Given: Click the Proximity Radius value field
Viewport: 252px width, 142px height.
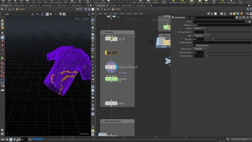Looking at the screenshot, I should point(198,52).
